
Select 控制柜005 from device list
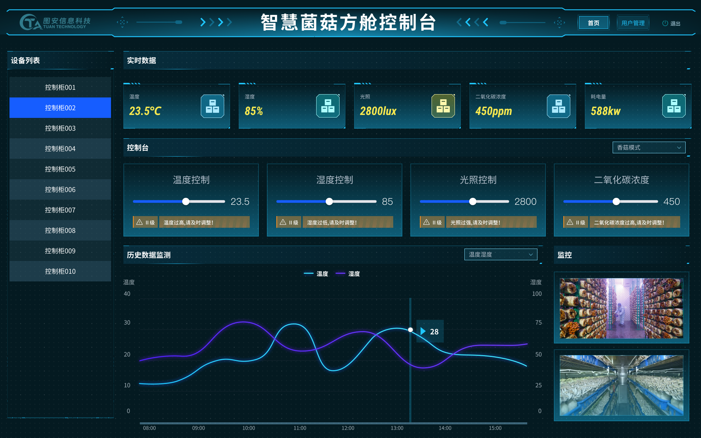[60, 169]
